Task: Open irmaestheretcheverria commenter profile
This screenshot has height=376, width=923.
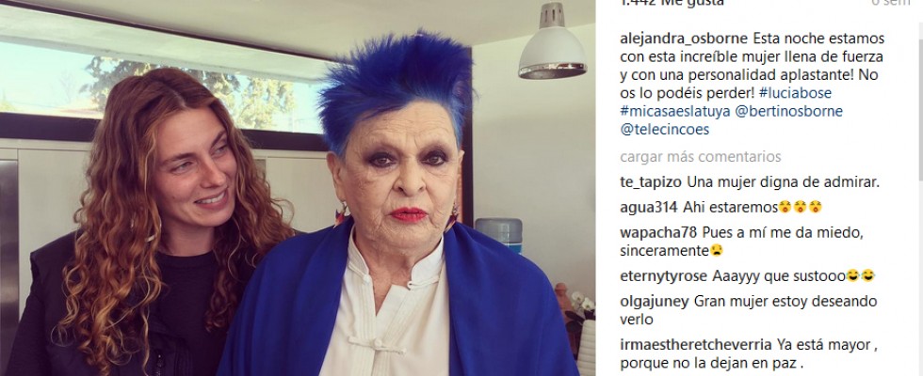Action: 696,344
